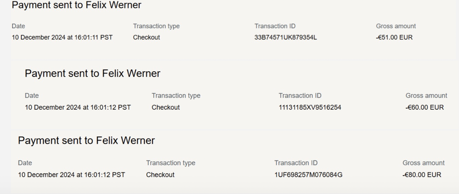
Task: Open the bottom Payment sent to Felix Werner heading
Action: coord(86,141)
